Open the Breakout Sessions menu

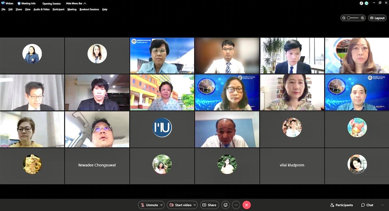click(89, 9)
